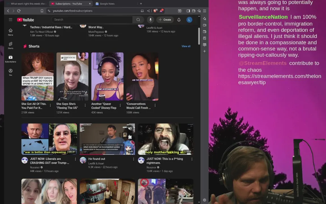Open the Brave Rewards triangle icon
The image size is (326, 204).
click(x=162, y=10)
